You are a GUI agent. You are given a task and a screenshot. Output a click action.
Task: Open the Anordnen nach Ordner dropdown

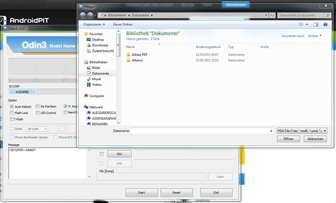pos(315,36)
